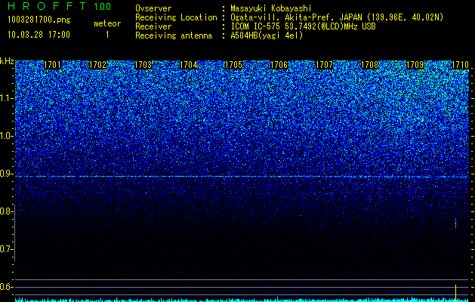This screenshot has height=302, width=475.
Task: Click the 1701 time marker
Action: click(52, 65)
